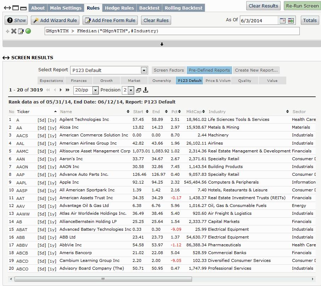Screen dimensions: 321x286
Task: Open the About tab
Action: coord(38,8)
